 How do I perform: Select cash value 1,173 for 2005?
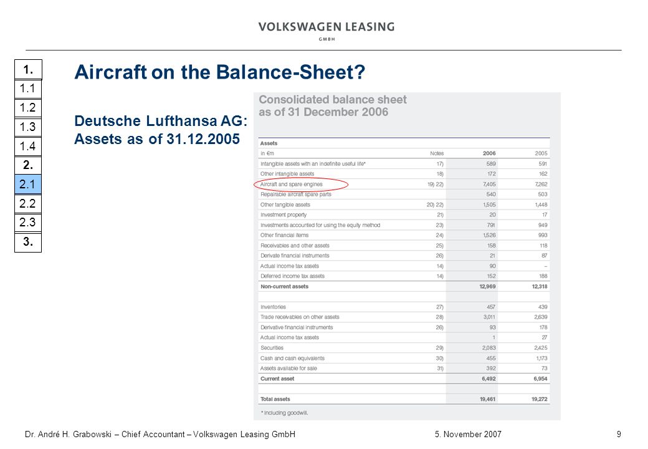[541, 359]
